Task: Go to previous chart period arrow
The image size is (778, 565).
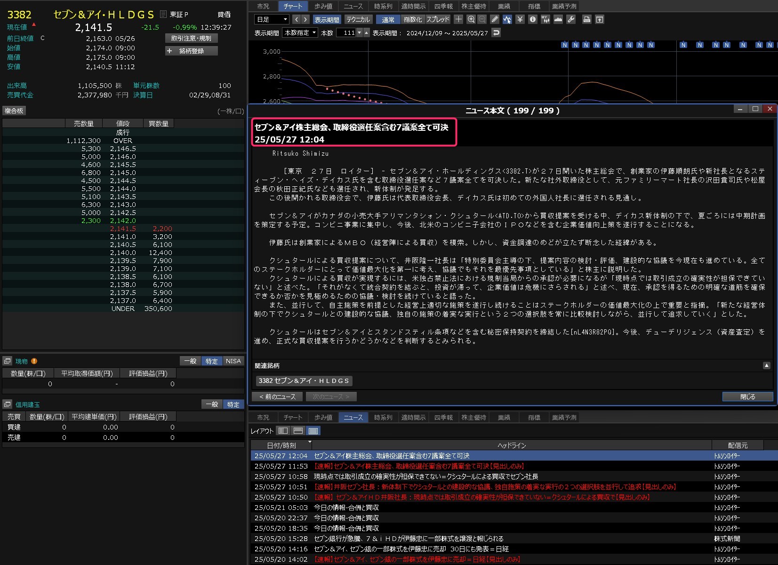Action: 296,19
